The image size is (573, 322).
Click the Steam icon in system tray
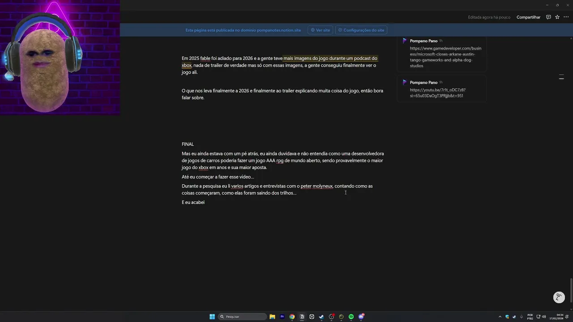tap(514, 317)
